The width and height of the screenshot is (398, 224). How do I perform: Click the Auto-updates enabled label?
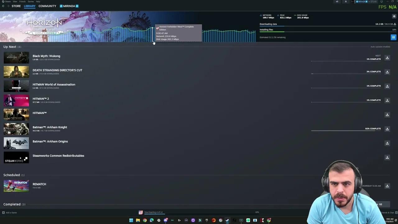[380, 47]
